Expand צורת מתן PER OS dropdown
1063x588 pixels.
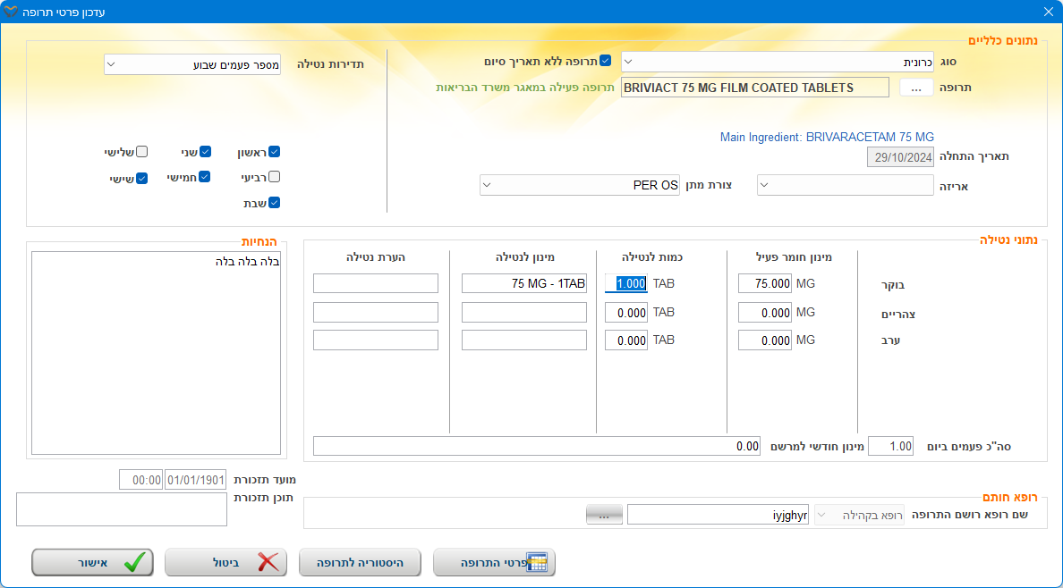579,185
